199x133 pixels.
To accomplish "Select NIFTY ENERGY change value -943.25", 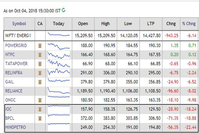I will pos(172,36).
